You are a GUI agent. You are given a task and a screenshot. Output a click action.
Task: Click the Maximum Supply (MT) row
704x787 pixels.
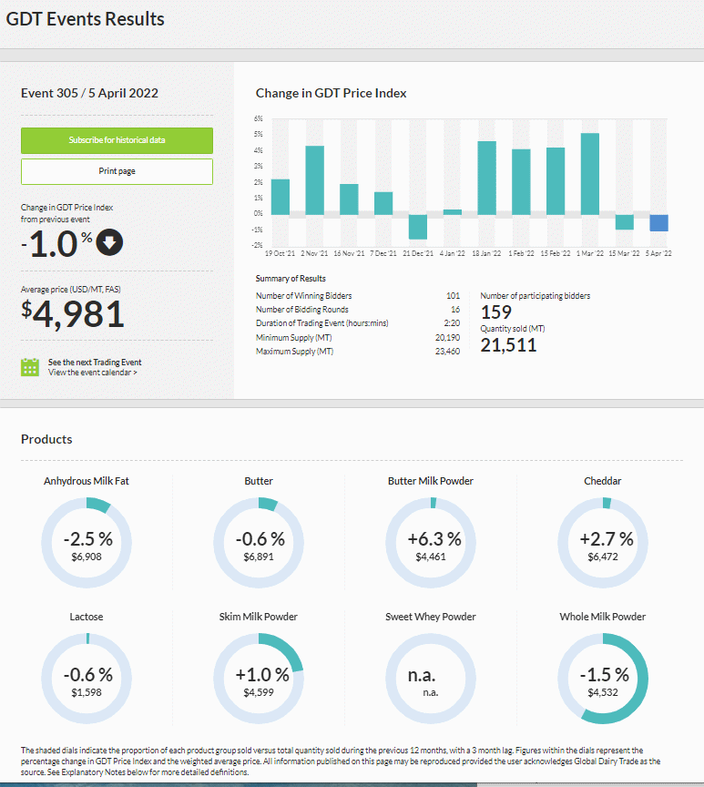click(x=358, y=352)
